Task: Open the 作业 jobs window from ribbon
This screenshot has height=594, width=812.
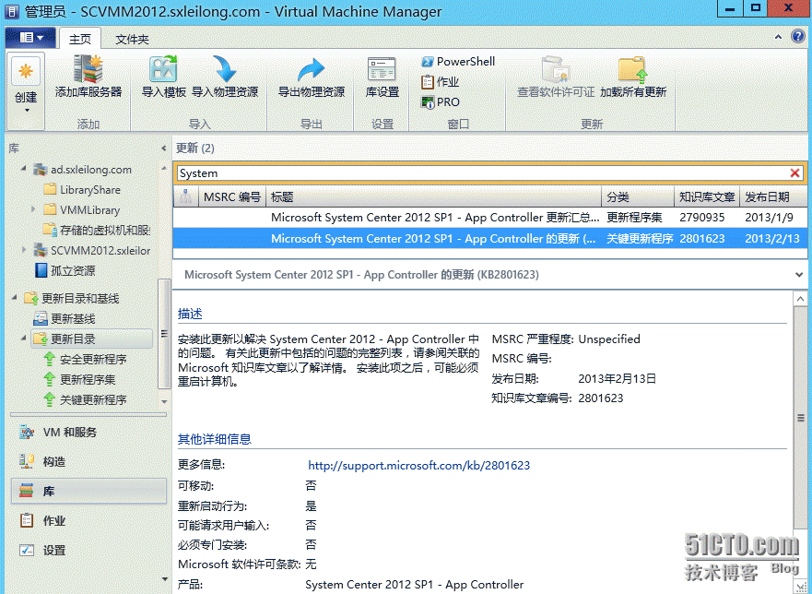Action: pyautogui.click(x=441, y=82)
